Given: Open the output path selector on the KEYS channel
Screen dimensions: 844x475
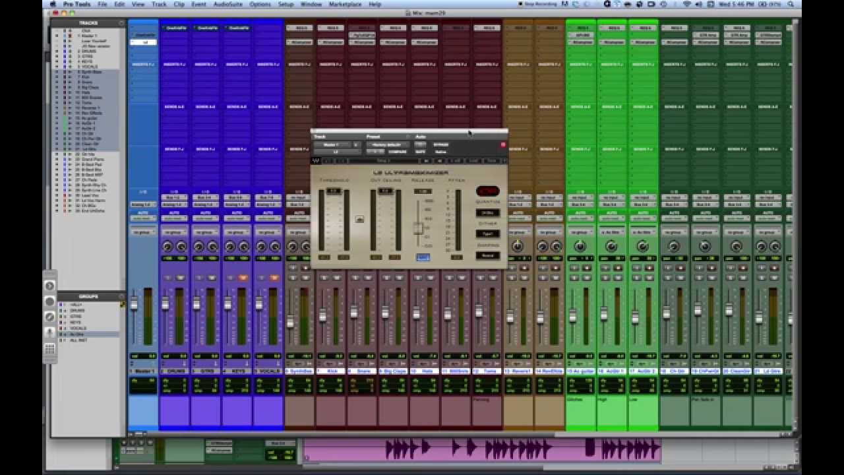Looking at the screenshot, I should point(237,204).
